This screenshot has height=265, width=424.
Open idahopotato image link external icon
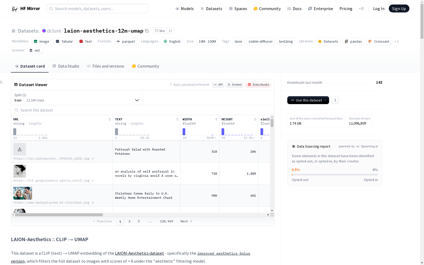click(x=93, y=159)
